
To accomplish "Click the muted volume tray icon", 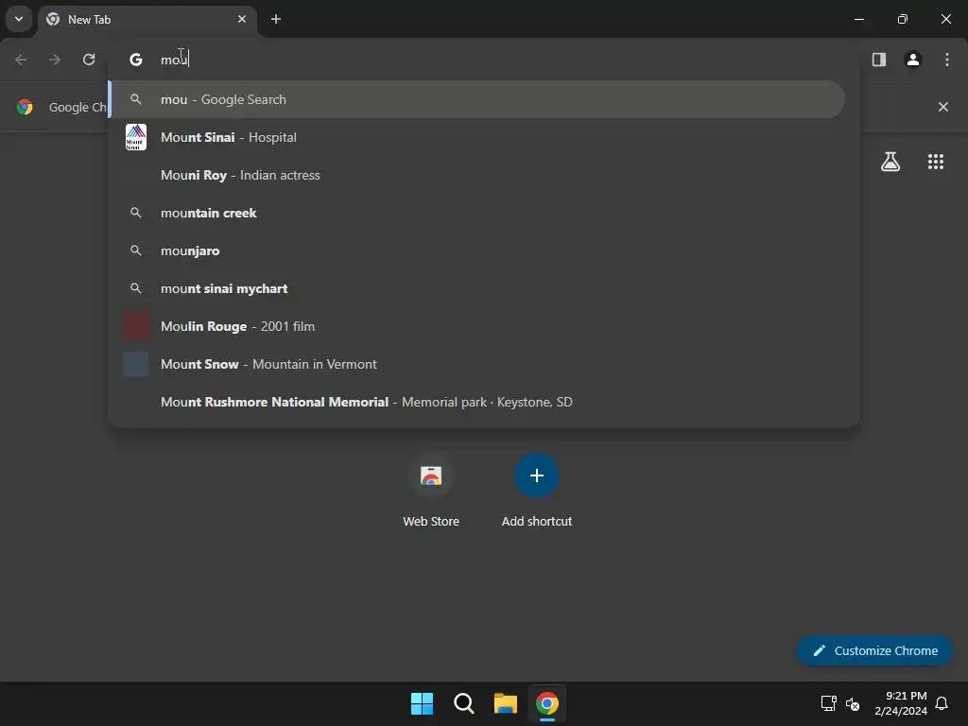I will tap(853, 703).
